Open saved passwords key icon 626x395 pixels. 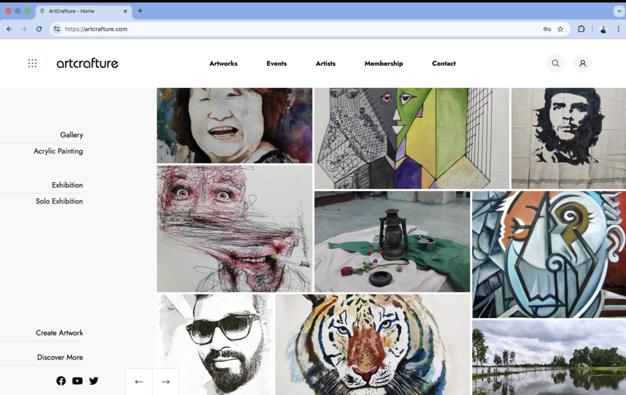[x=547, y=29]
